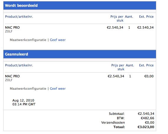Click the Geannuleerd section header
Image resolution: width=168 pixels, height=134 pixels.
[x=80, y=54]
